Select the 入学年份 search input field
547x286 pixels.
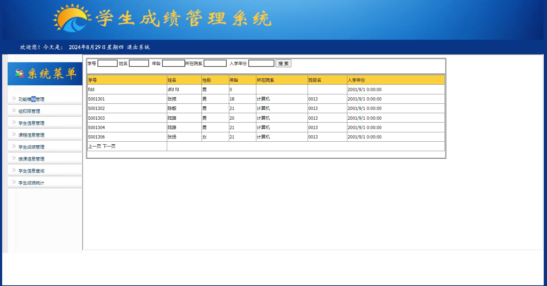tap(261, 63)
